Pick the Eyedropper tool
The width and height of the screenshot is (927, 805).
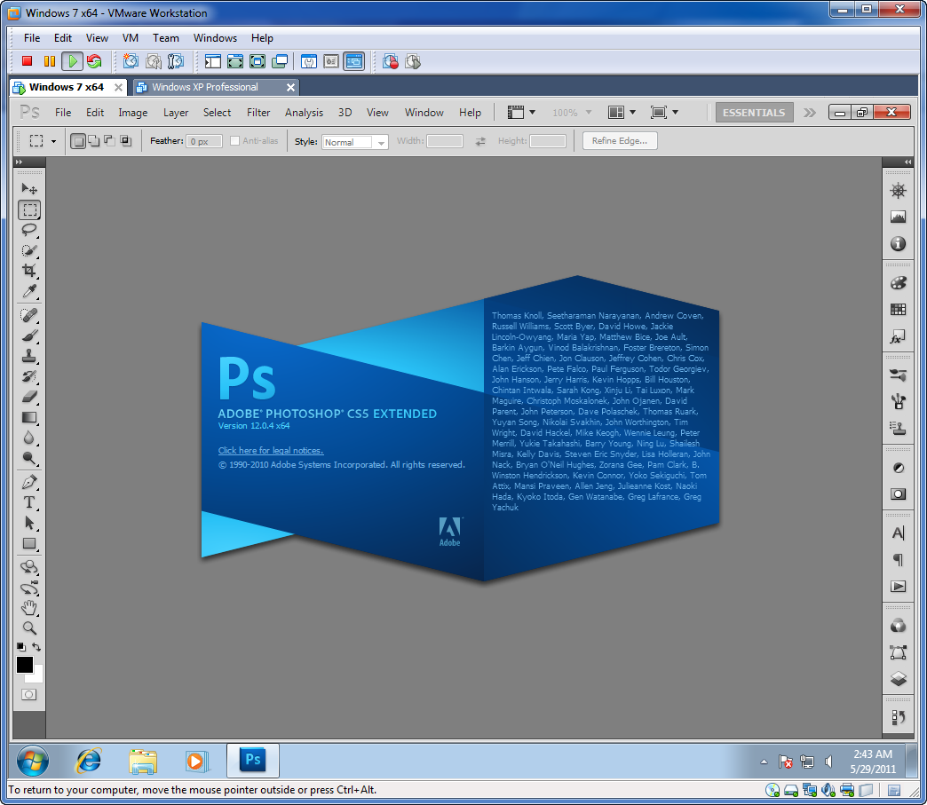coord(29,291)
